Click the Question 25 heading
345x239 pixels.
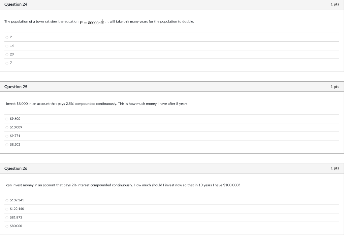(x=16, y=87)
